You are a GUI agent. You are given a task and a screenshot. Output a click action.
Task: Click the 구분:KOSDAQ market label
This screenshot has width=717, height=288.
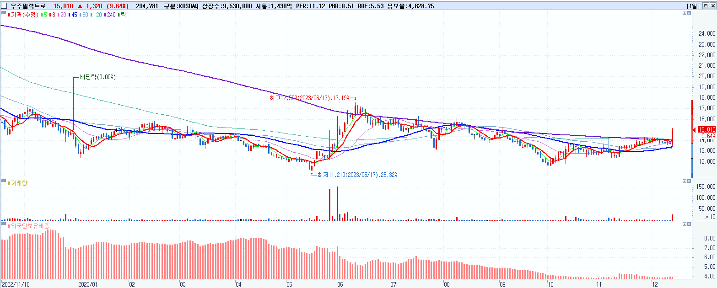pyautogui.click(x=181, y=6)
